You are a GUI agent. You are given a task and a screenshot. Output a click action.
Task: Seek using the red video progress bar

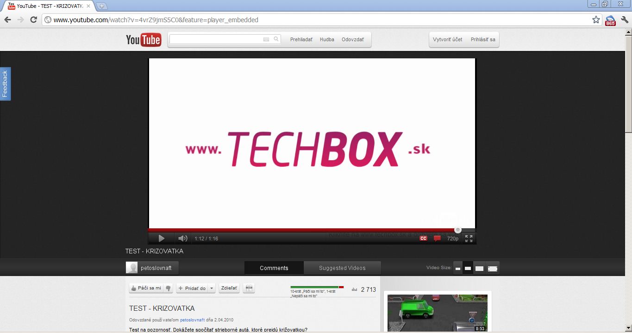303,230
